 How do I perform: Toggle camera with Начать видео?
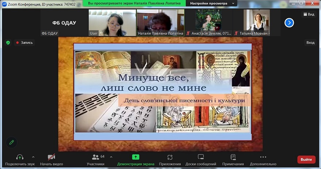(x=51, y=157)
